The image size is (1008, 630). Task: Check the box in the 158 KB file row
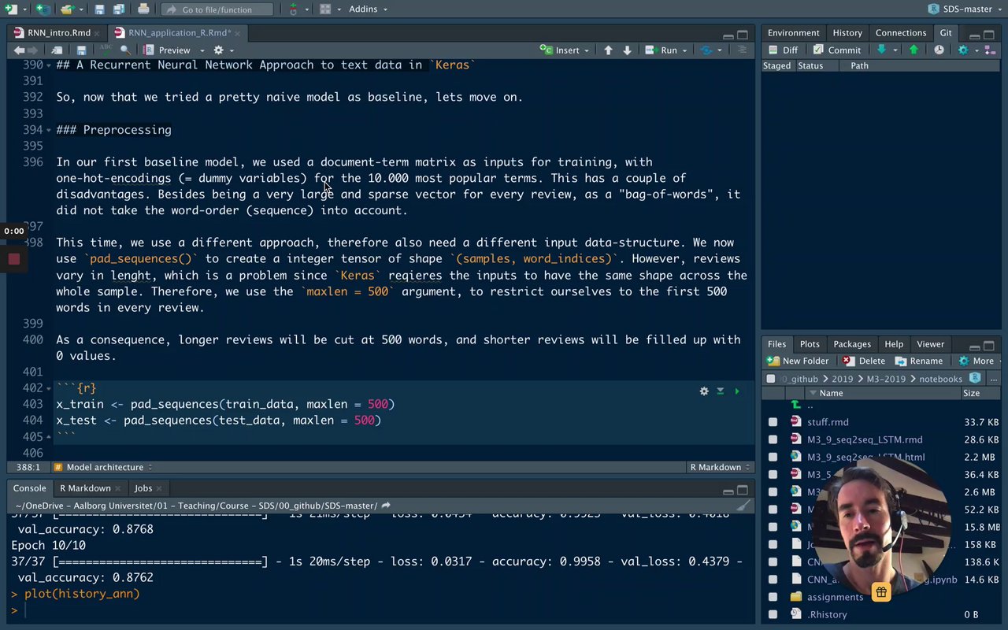click(x=773, y=544)
